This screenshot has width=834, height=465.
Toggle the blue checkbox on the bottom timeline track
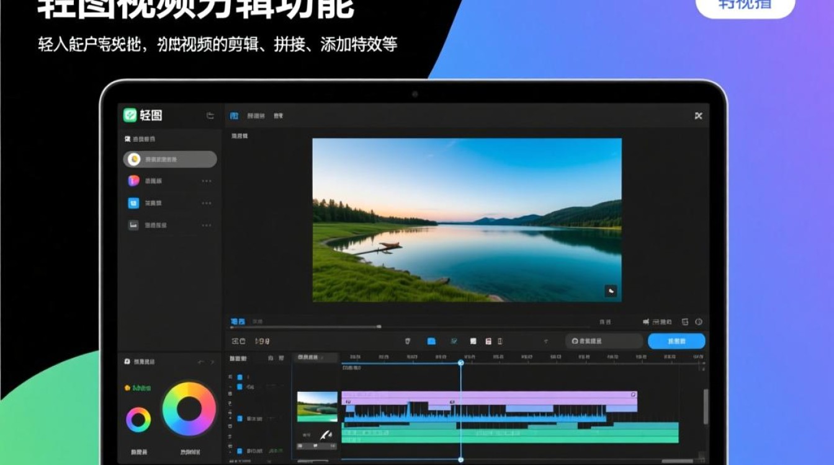pyautogui.click(x=240, y=451)
